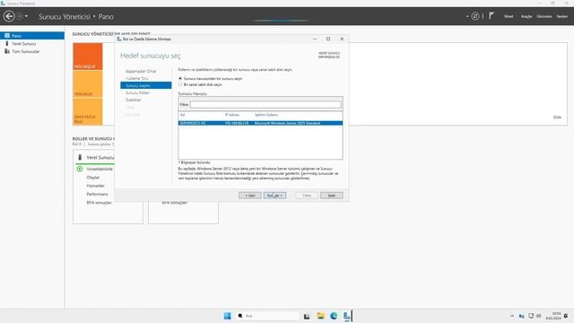574x323 pixels.
Task: Open Yönetilebilirlik in Yerel Sunucu tile
Action: pyautogui.click(x=100, y=170)
